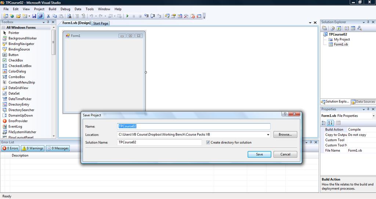Open the File menu

(x=6, y=9)
